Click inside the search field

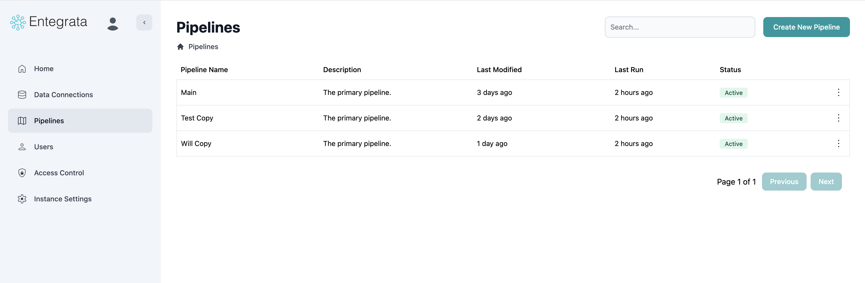point(680,27)
